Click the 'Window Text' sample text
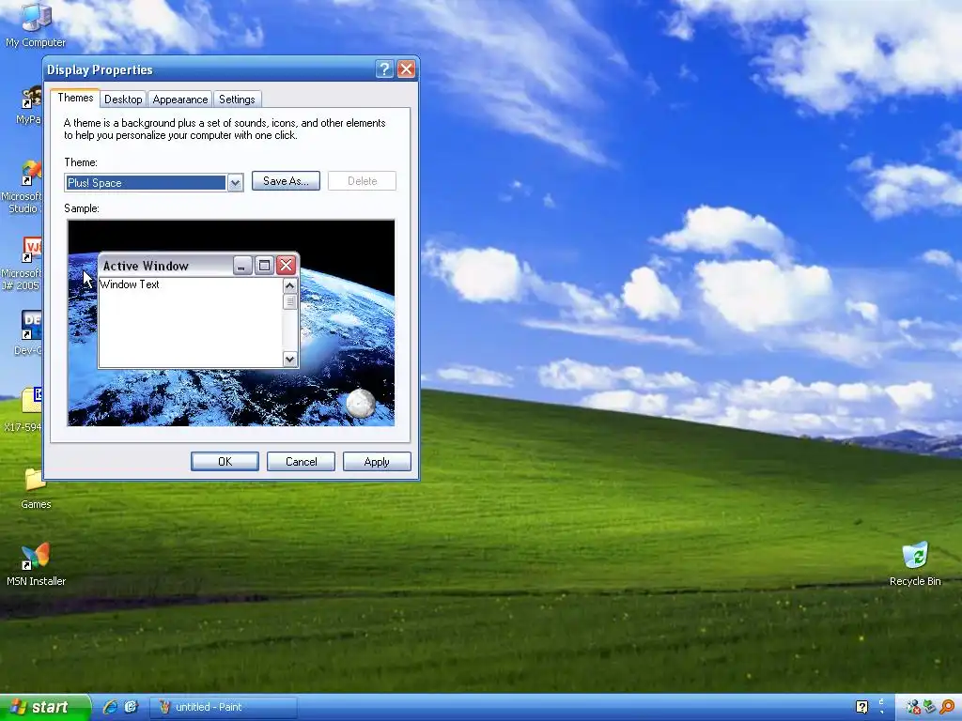The height and width of the screenshot is (721, 962). (x=130, y=284)
